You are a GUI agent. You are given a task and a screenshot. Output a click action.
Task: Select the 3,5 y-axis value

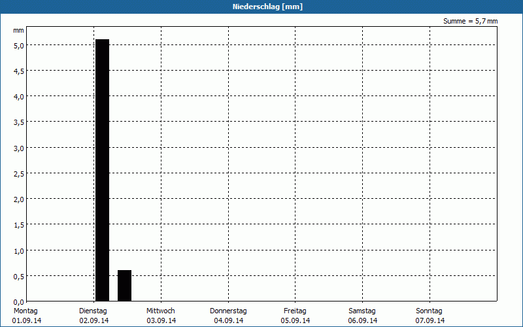[19, 123]
